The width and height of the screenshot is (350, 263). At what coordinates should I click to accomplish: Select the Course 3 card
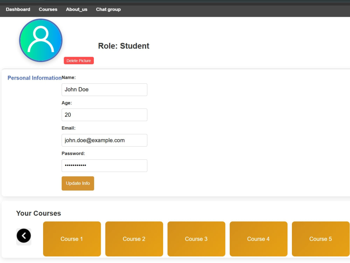pos(196,239)
